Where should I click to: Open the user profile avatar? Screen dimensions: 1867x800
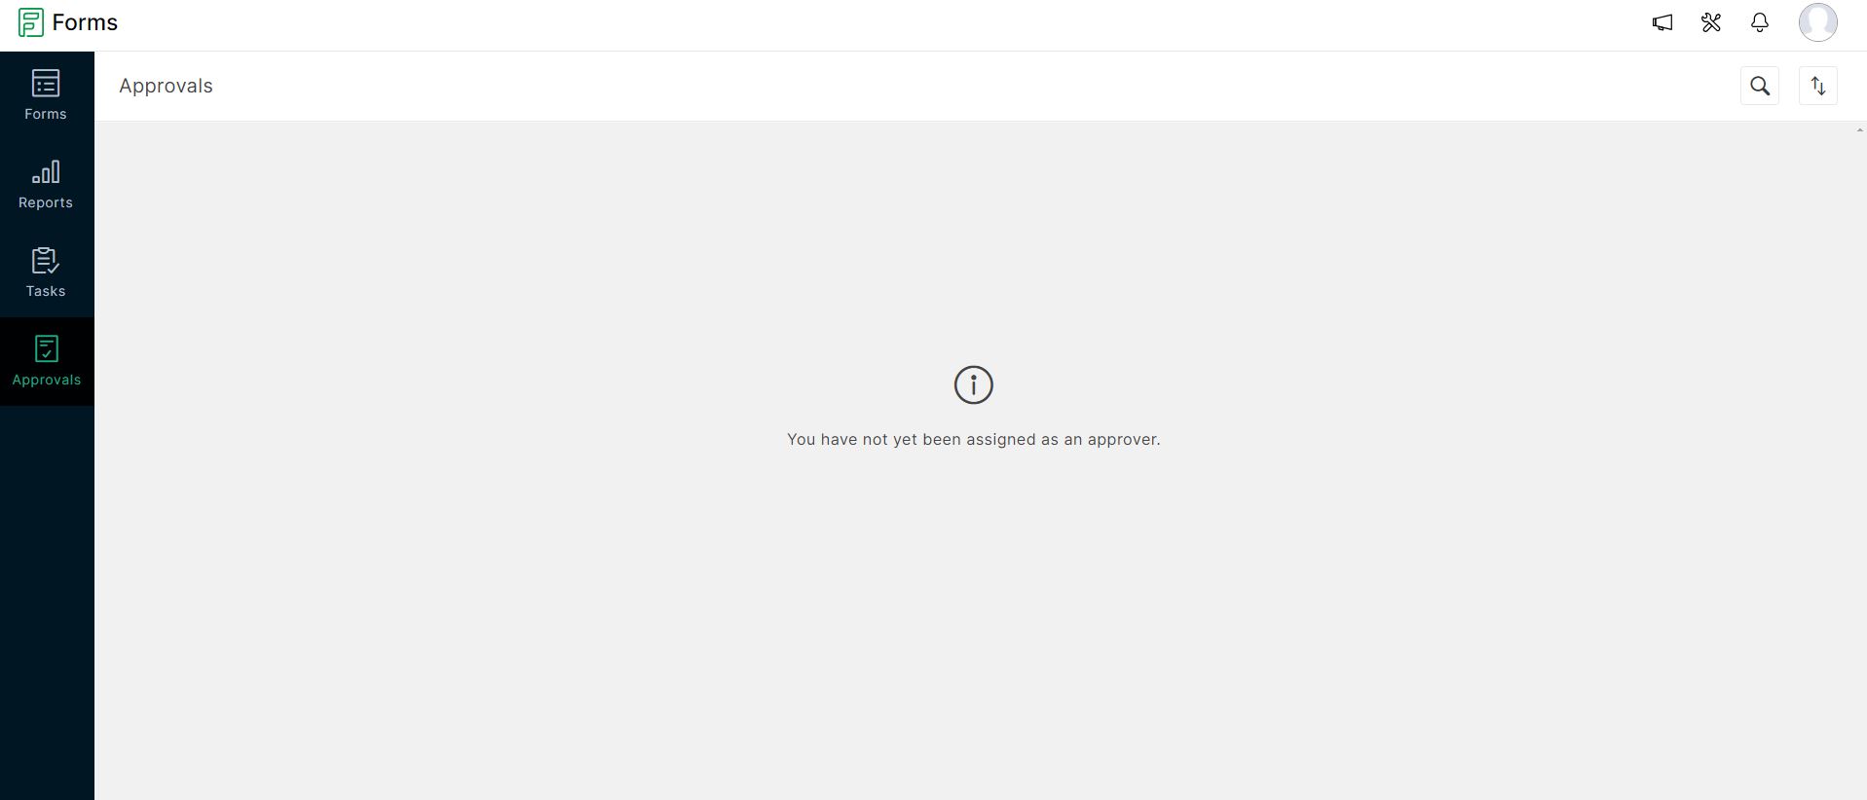pos(1817,22)
